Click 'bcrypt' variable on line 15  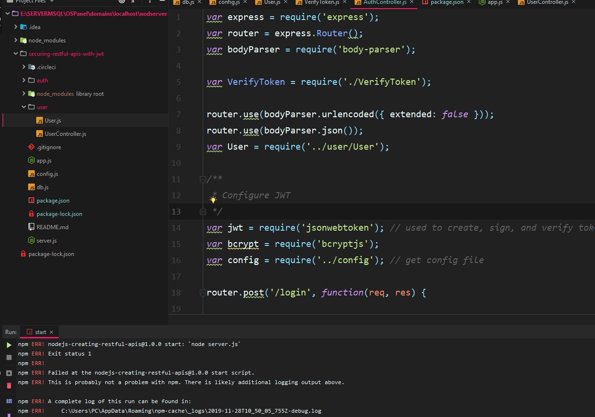(243, 244)
